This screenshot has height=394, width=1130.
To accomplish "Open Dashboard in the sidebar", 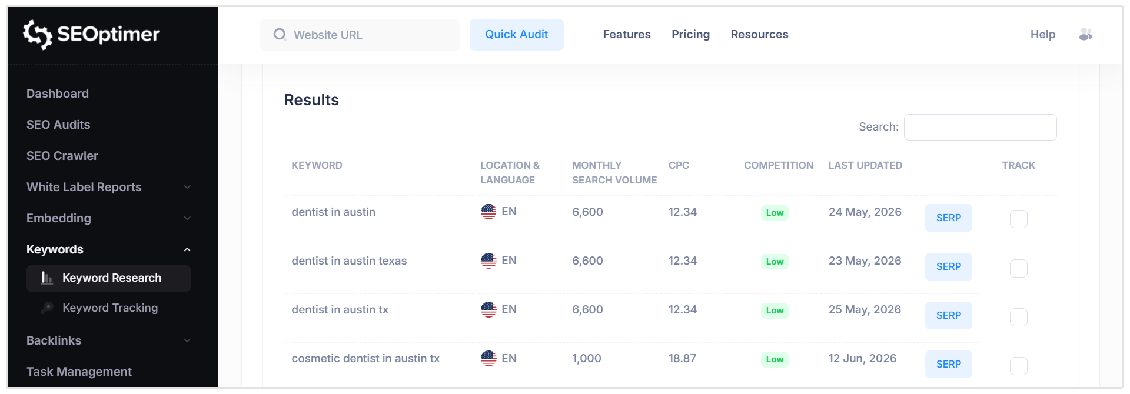I will tap(58, 94).
